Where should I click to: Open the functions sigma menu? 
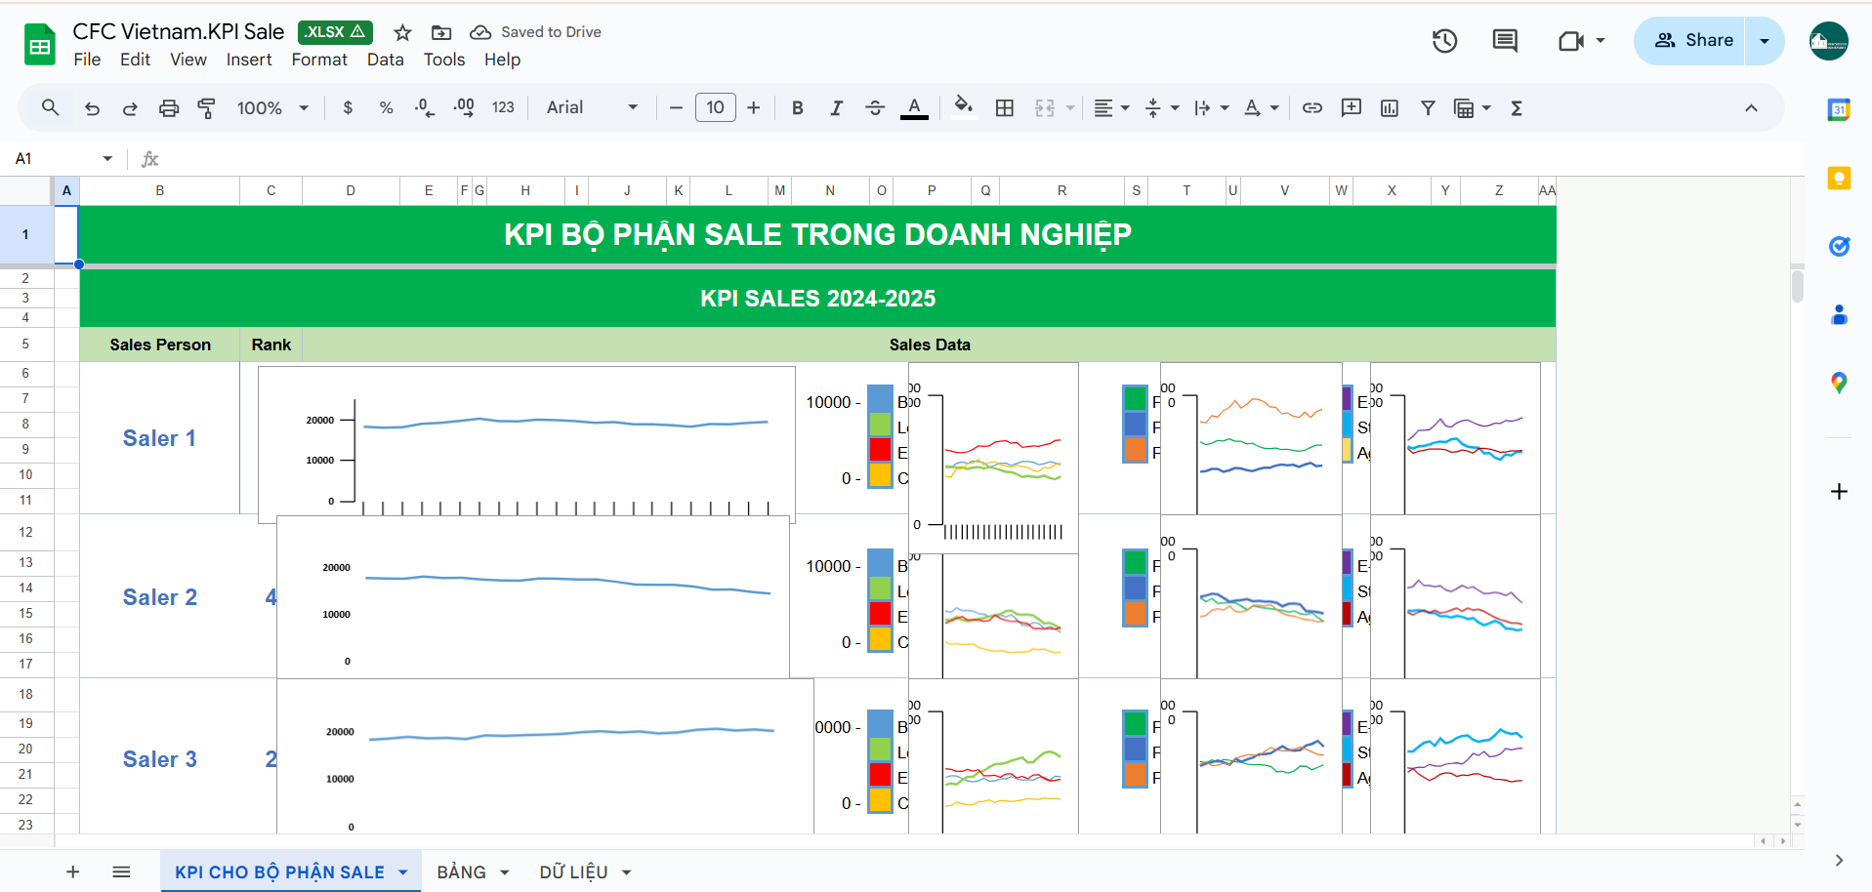coord(1517,107)
